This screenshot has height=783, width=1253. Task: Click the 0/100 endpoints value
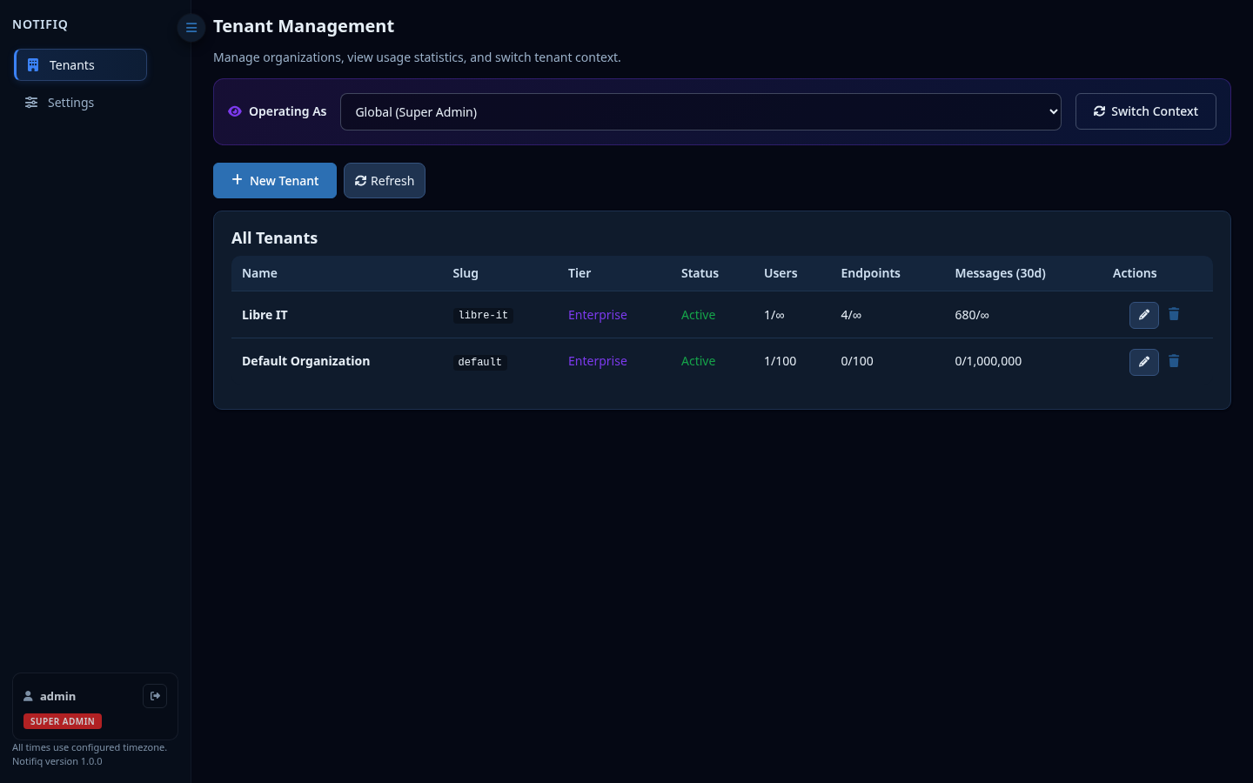(857, 361)
